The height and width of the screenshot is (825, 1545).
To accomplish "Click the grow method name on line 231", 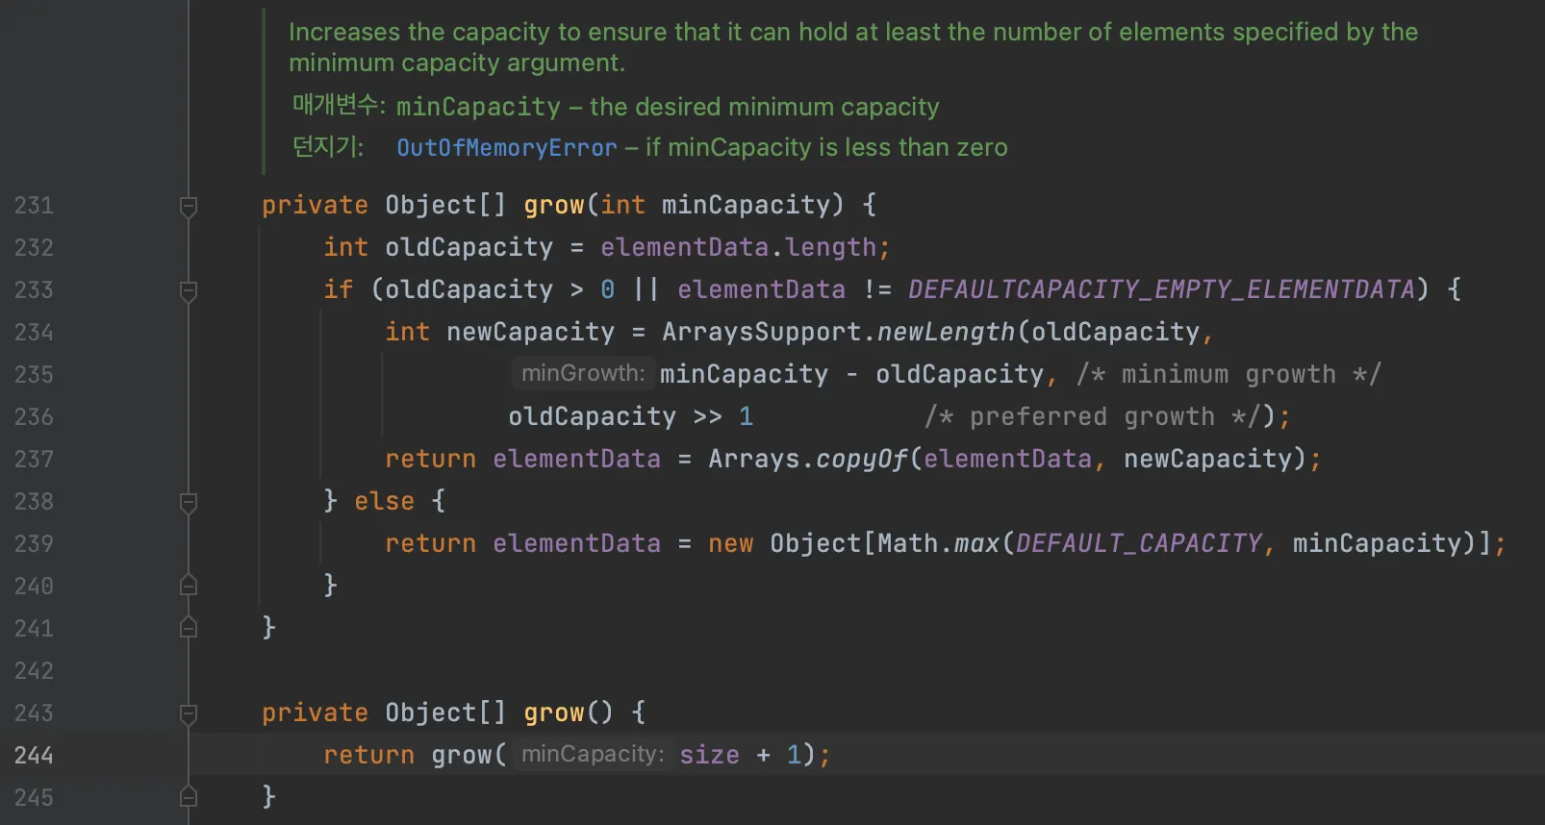I will (x=554, y=205).
